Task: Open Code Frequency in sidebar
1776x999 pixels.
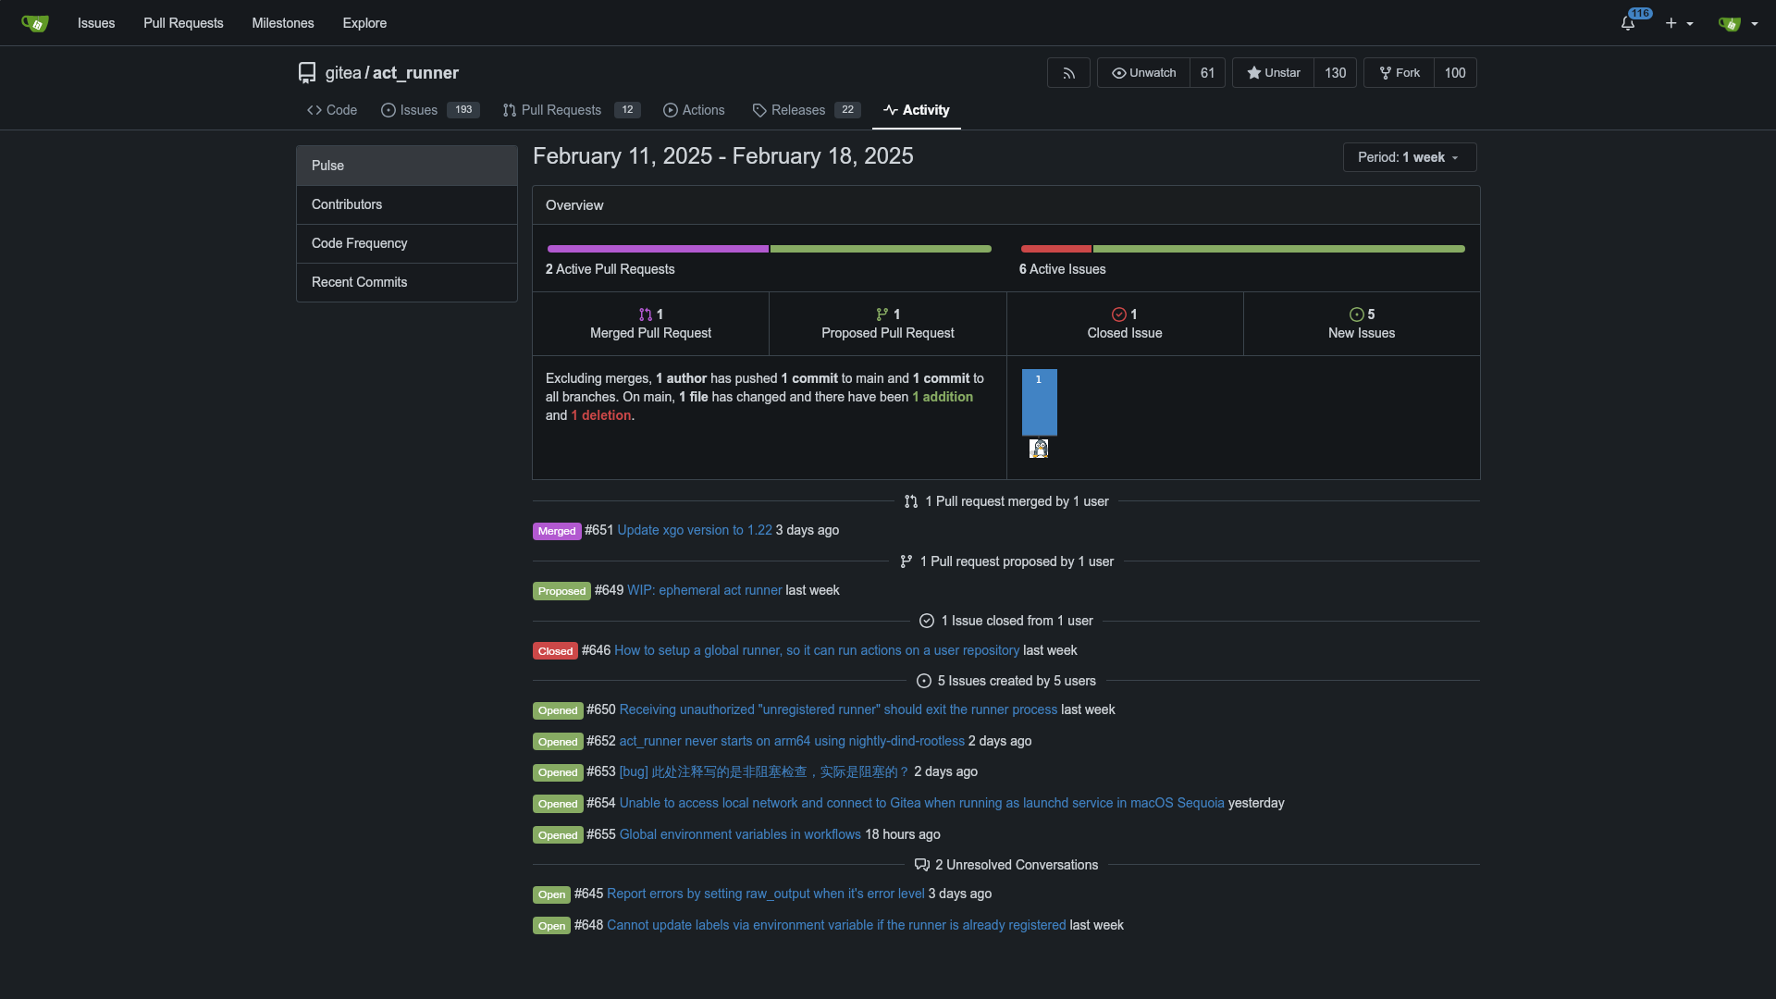Action: [359, 243]
